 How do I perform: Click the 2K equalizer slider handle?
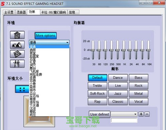(130, 50)
